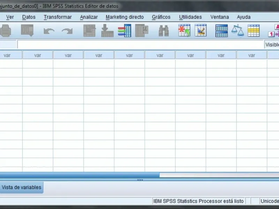
Task: Open the Ayuda menu
Action: click(x=243, y=17)
